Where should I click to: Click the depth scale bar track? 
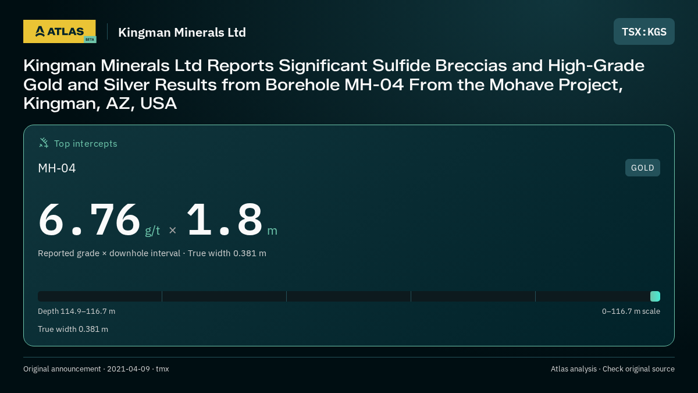(349, 296)
